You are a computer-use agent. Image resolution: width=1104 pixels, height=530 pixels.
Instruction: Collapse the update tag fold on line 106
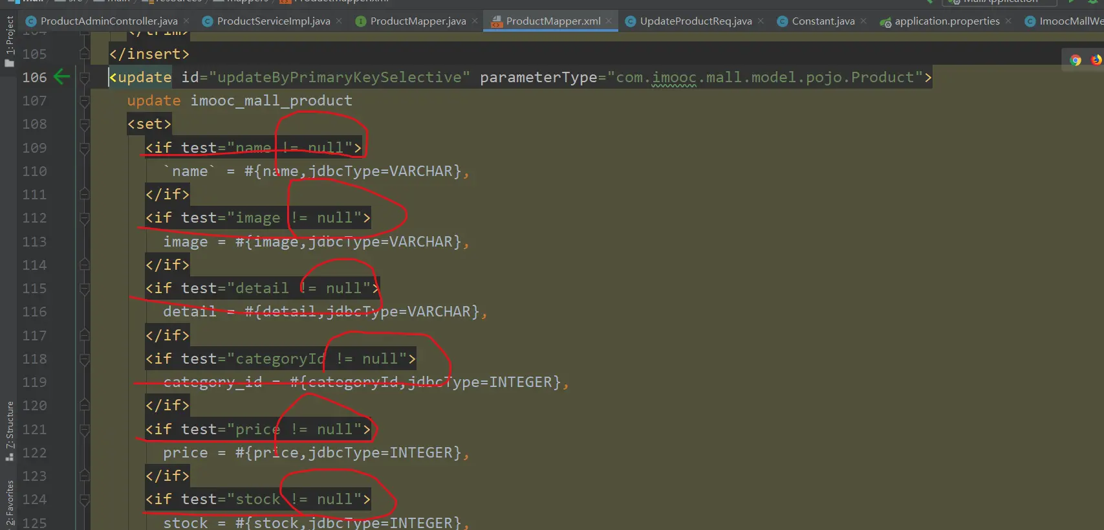click(x=84, y=78)
